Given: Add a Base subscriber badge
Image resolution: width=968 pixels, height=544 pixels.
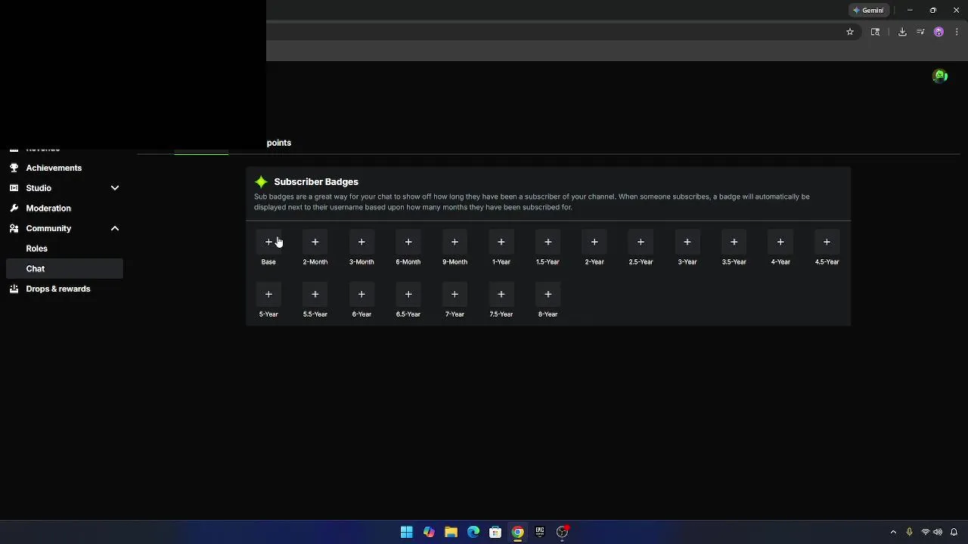Looking at the screenshot, I should [268, 242].
